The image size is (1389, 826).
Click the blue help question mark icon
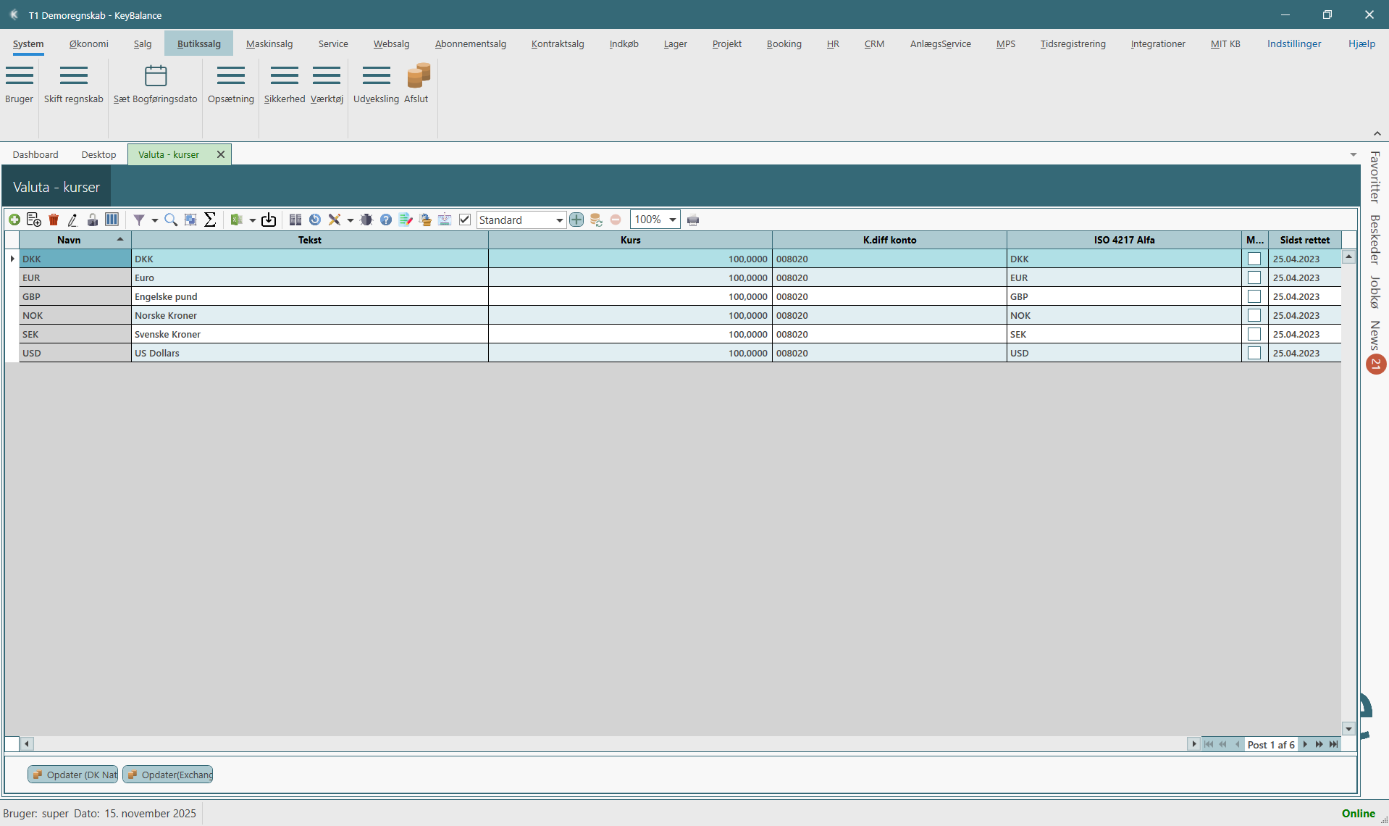(x=386, y=220)
